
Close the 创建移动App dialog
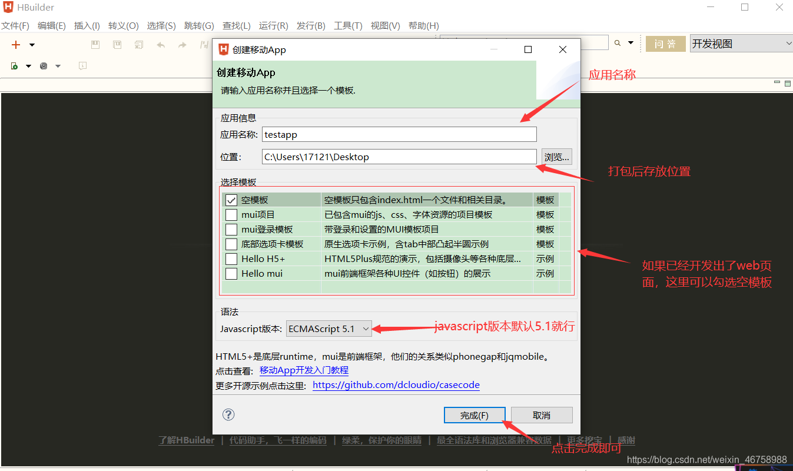coord(563,49)
